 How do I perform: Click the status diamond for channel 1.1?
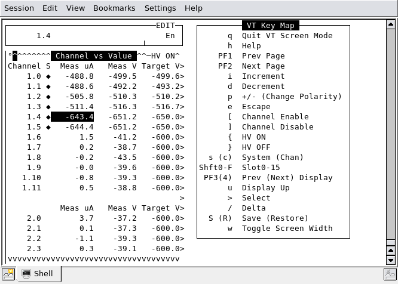pyautogui.click(x=48, y=87)
